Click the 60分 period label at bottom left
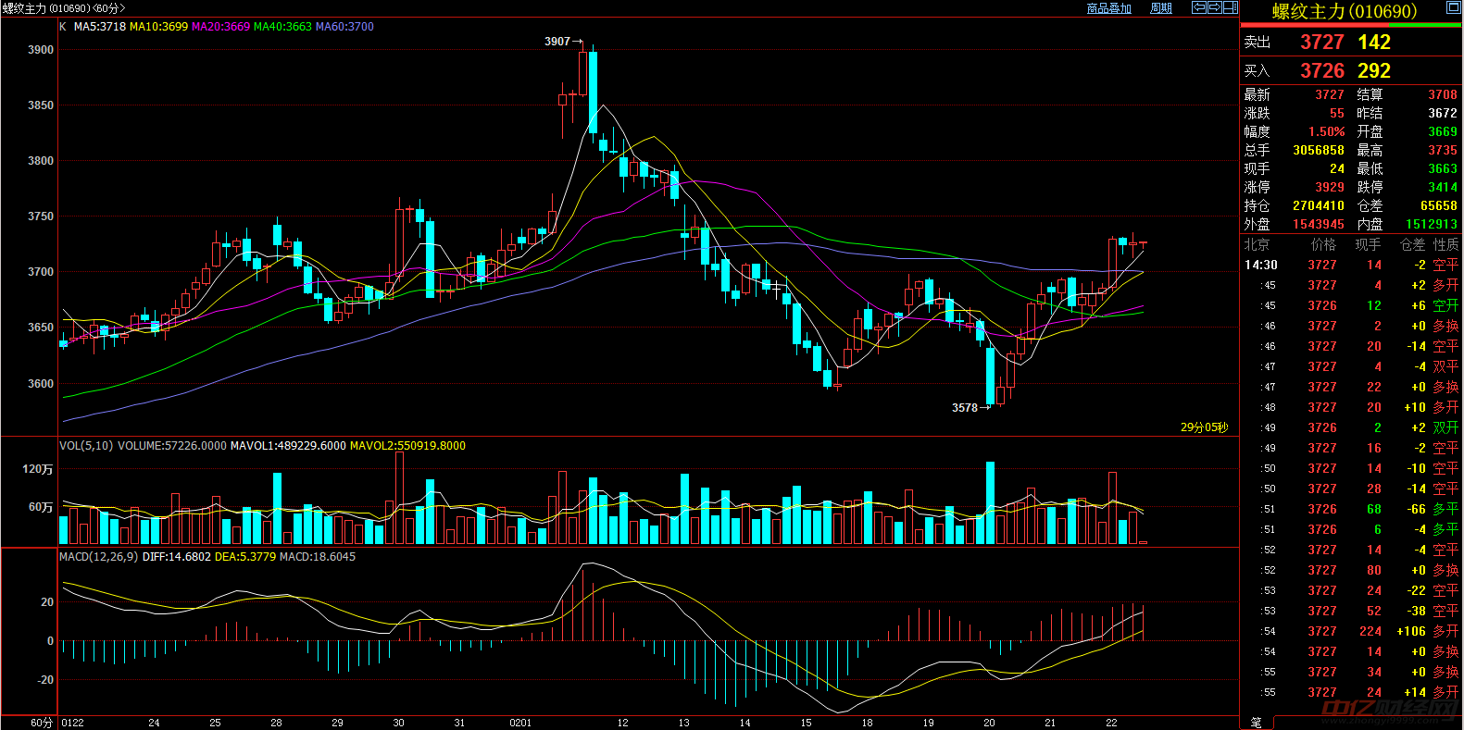1464x730 pixels. tap(41, 723)
